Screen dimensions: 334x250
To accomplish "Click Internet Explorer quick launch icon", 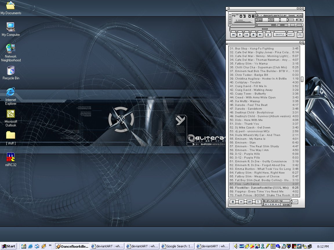I will click(30, 246).
